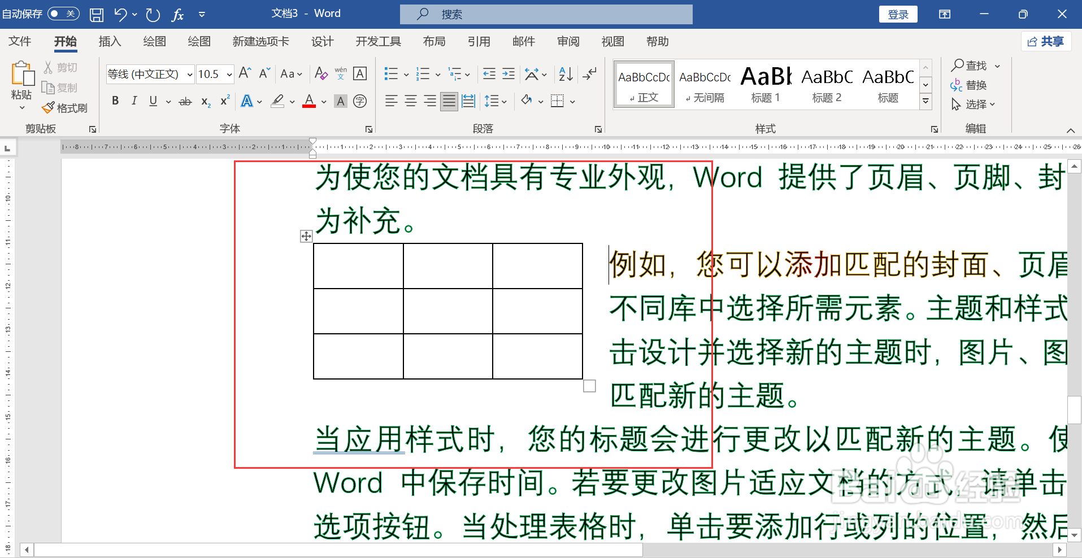Click the strikethrough ab icon
This screenshot has height=558, width=1082.
click(185, 102)
